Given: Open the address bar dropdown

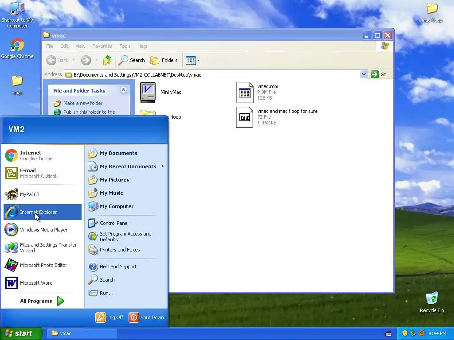Looking at the screenshot, I should click(x=364, y=74).
